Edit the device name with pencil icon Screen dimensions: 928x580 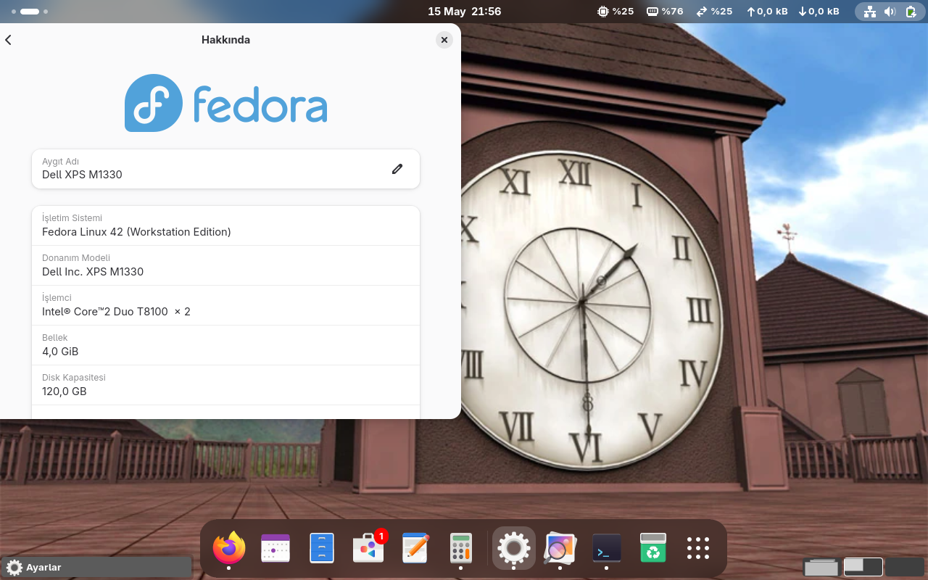click(397, 169)
